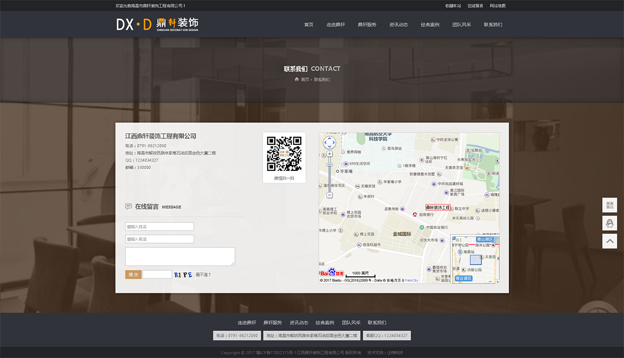Image resolution: width=624 pixels, height=358 pixels.
Task: Click the 网站地图 link
Action: (x=498, y=6)
